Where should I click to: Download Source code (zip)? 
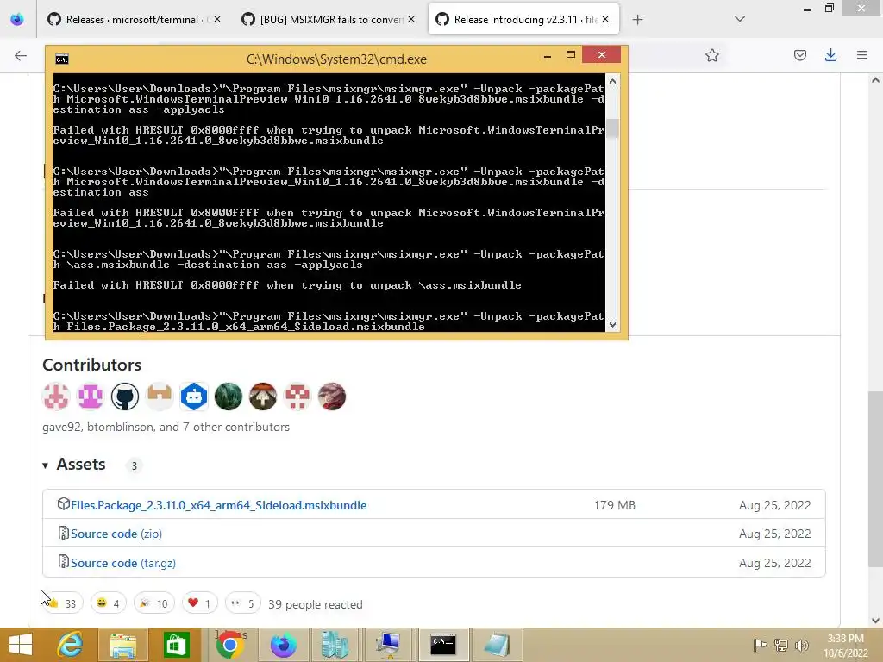tap(116, 534)
